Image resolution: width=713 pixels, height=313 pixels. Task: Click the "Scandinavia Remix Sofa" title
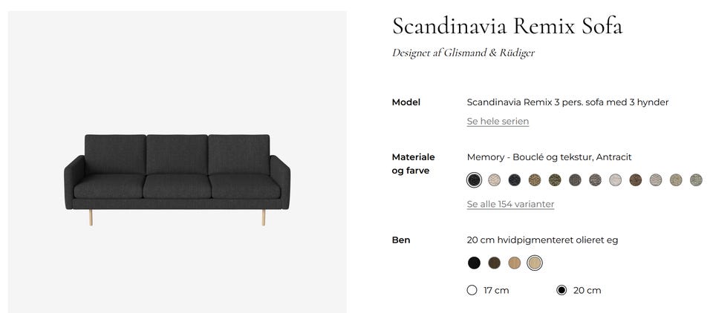507,26
